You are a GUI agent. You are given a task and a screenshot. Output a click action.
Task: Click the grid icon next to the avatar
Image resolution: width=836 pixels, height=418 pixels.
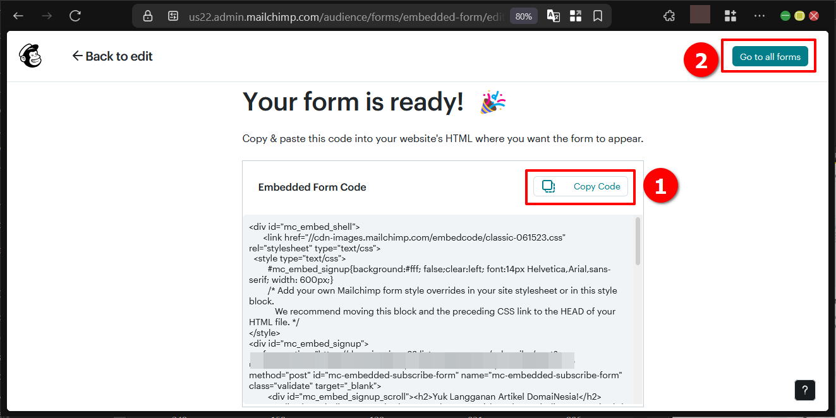(730, 15)
